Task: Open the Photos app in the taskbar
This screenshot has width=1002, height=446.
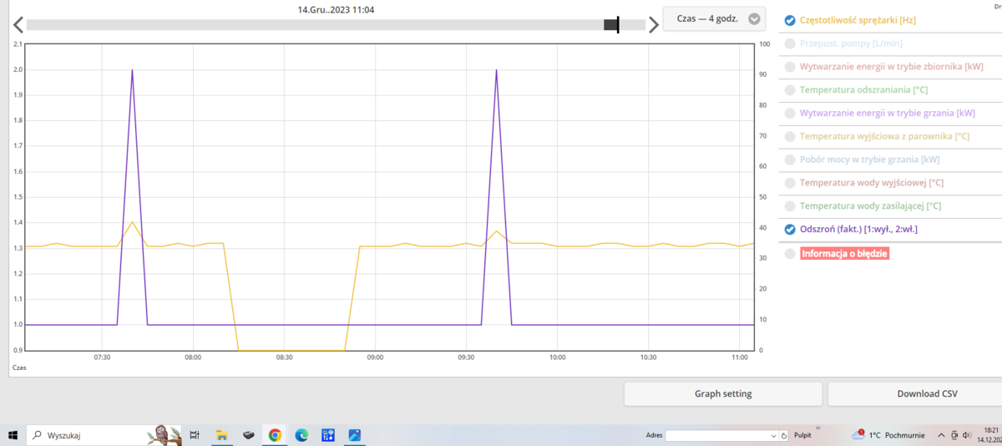Action: [355, 435]
